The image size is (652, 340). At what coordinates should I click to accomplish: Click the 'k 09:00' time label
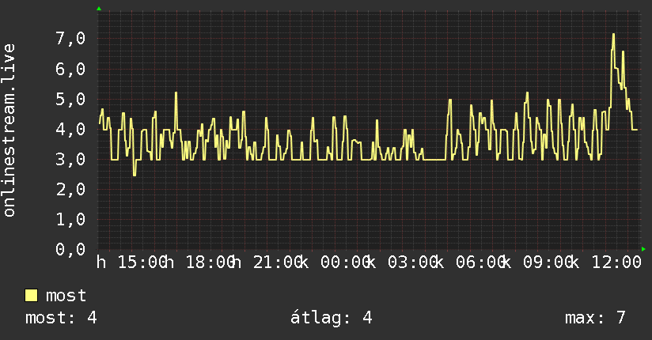537,263
